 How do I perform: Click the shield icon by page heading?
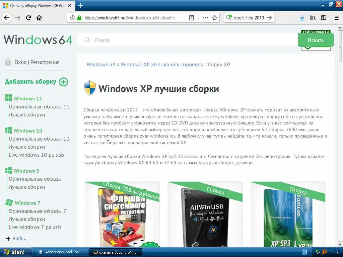(90, 88)
